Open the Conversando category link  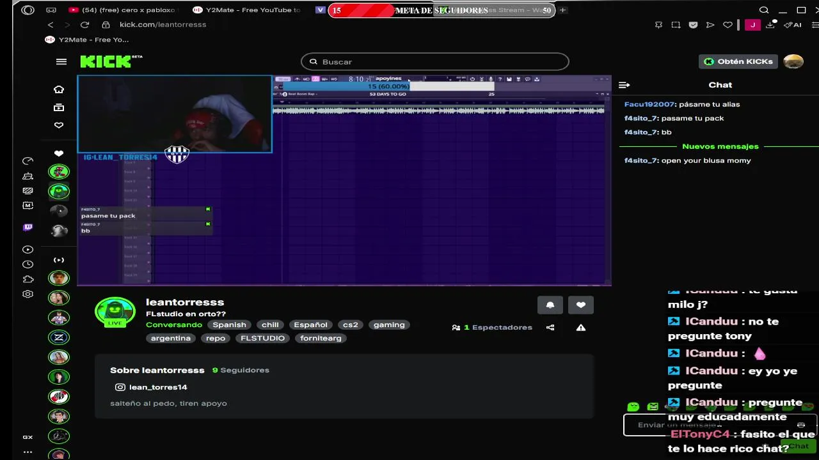pos(174,325)
